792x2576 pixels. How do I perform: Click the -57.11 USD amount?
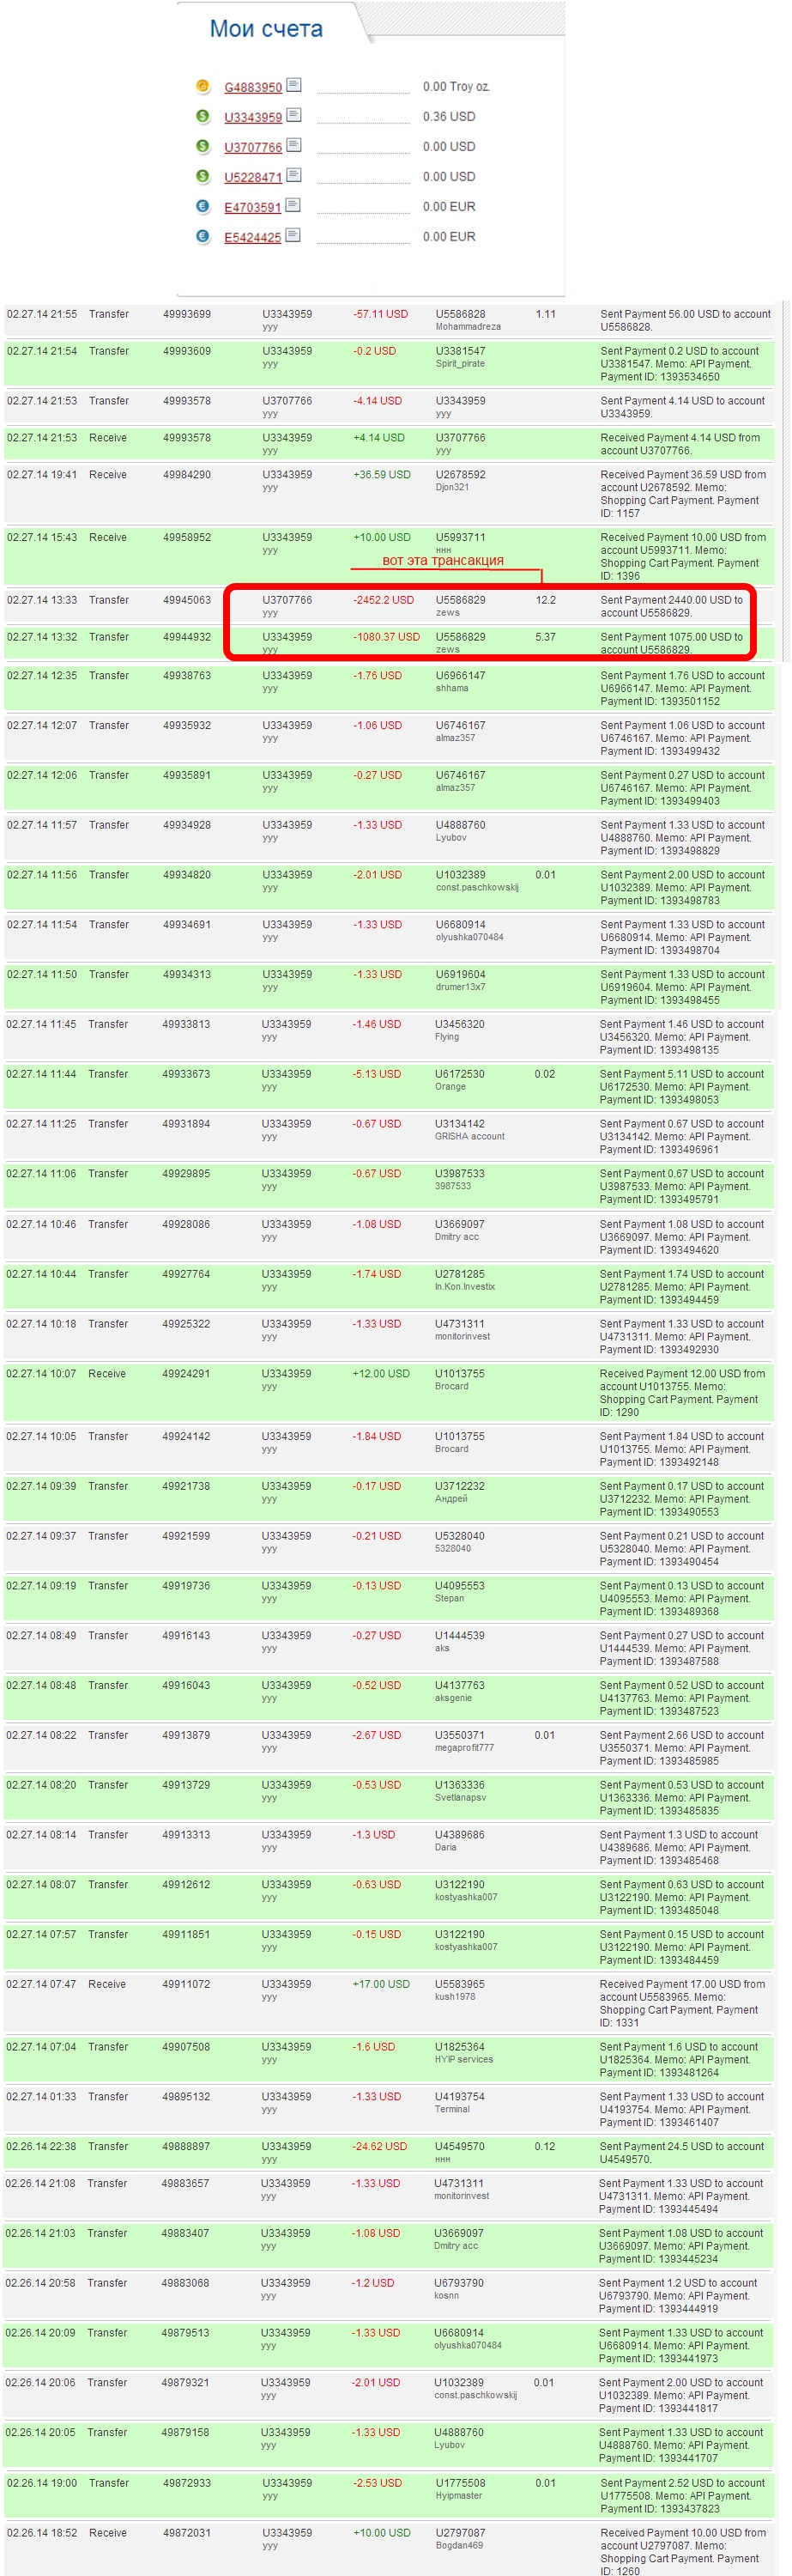pos(379,314)
